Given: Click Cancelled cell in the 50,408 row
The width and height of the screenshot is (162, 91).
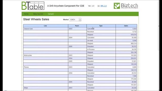Looking at the screenshot, I should (101, 38).
